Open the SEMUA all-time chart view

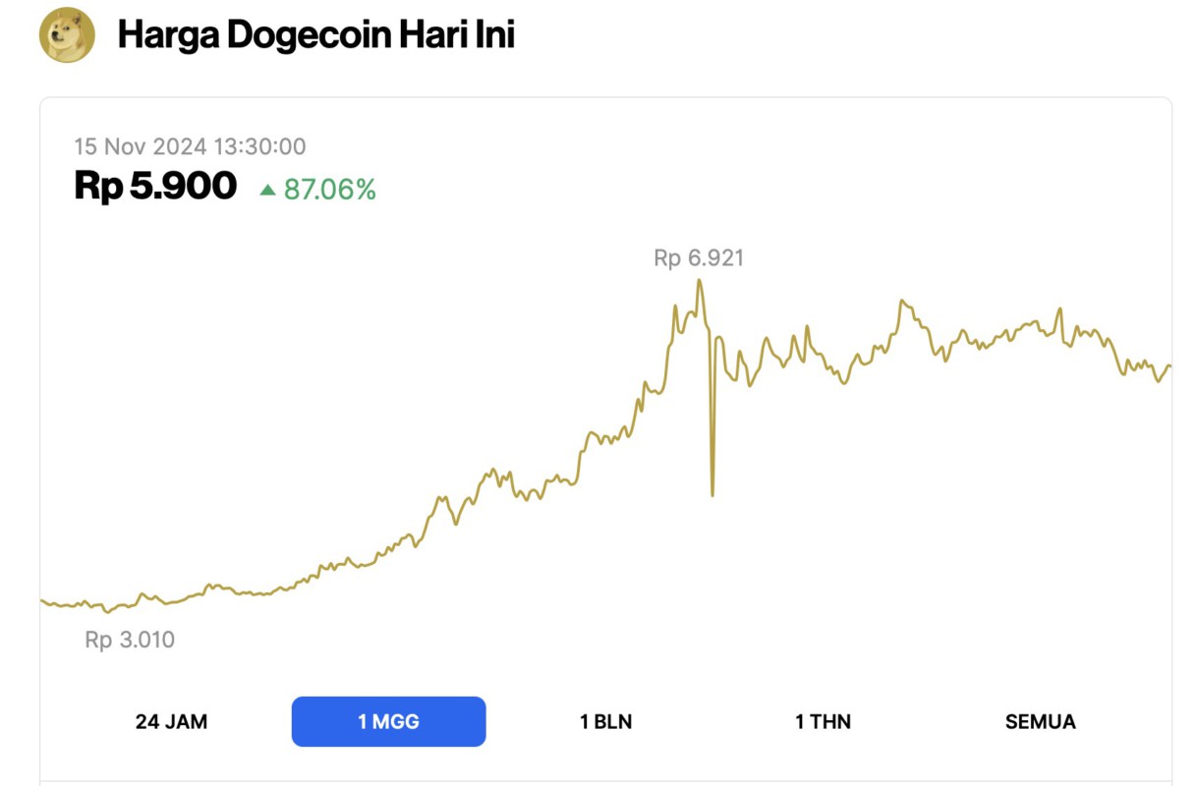point(1040,721)
